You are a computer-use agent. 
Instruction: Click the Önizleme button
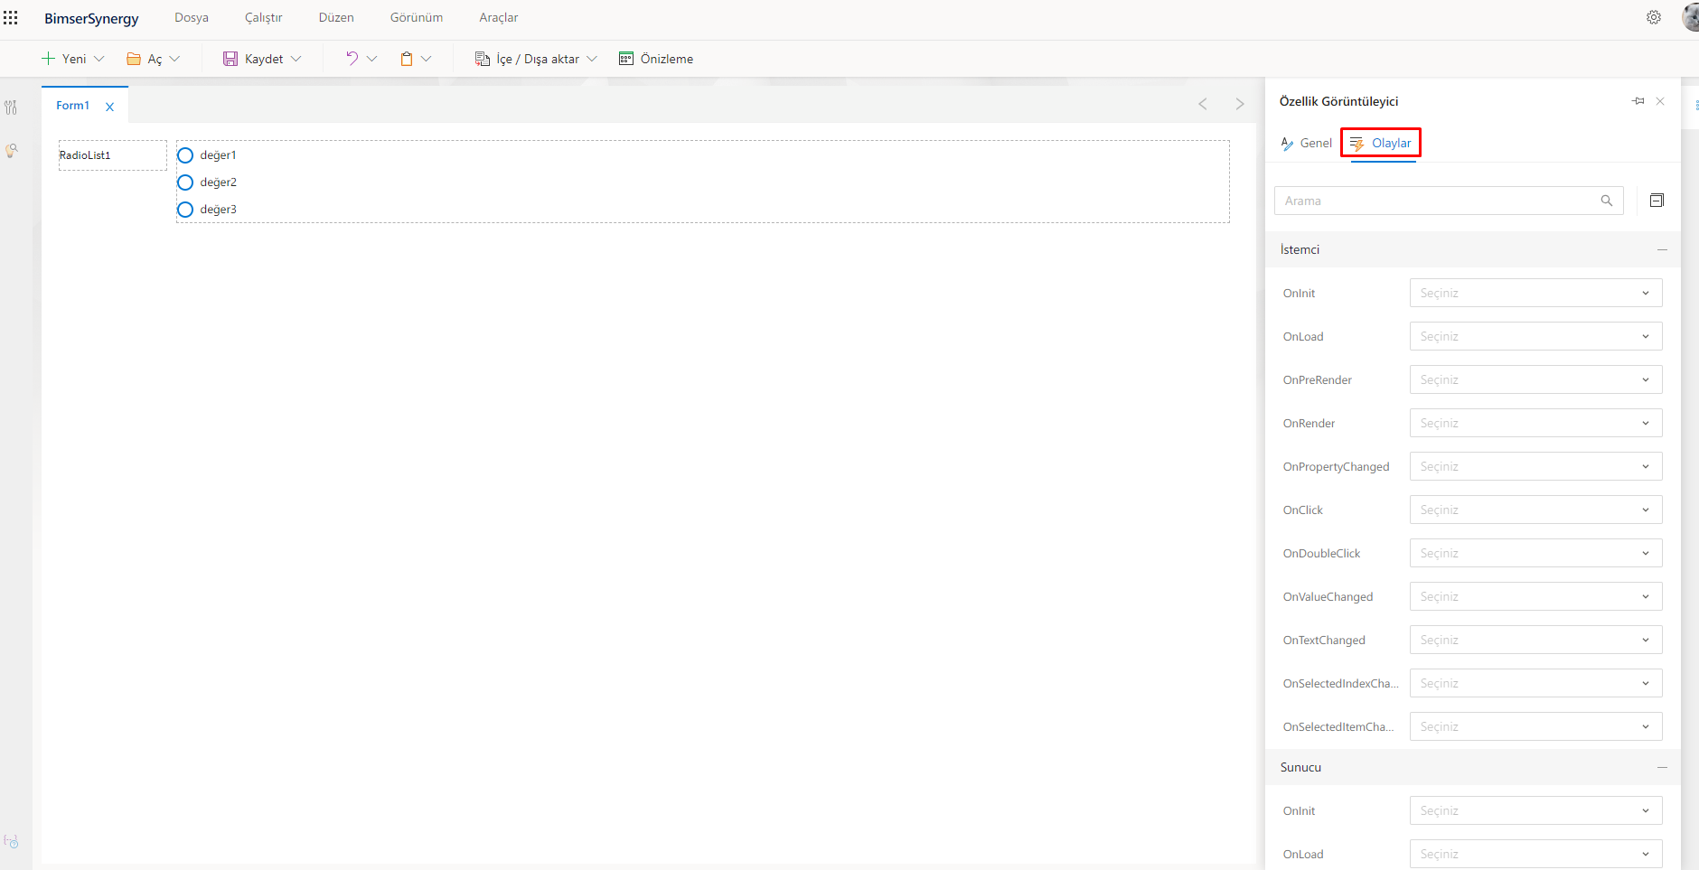(x=656, y=59)
